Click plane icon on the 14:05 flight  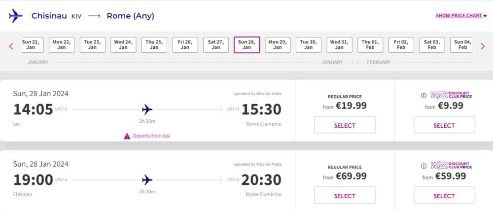(147, 109)
